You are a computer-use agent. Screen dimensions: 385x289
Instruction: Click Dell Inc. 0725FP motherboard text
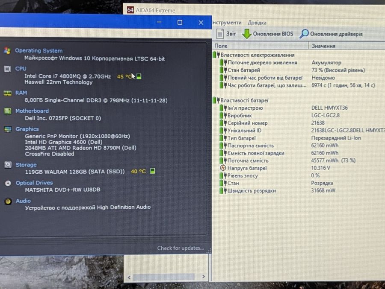click(63, 118)
